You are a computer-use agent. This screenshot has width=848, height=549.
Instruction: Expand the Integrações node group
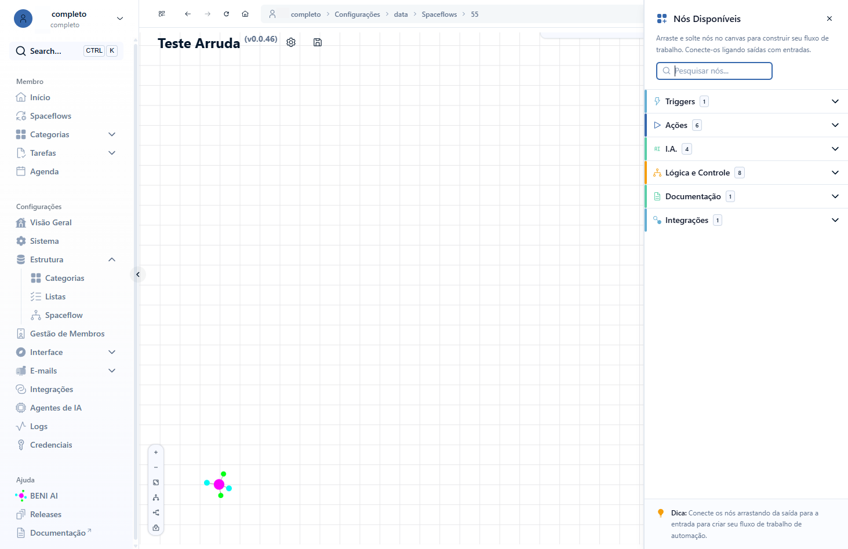pos(747,220)
